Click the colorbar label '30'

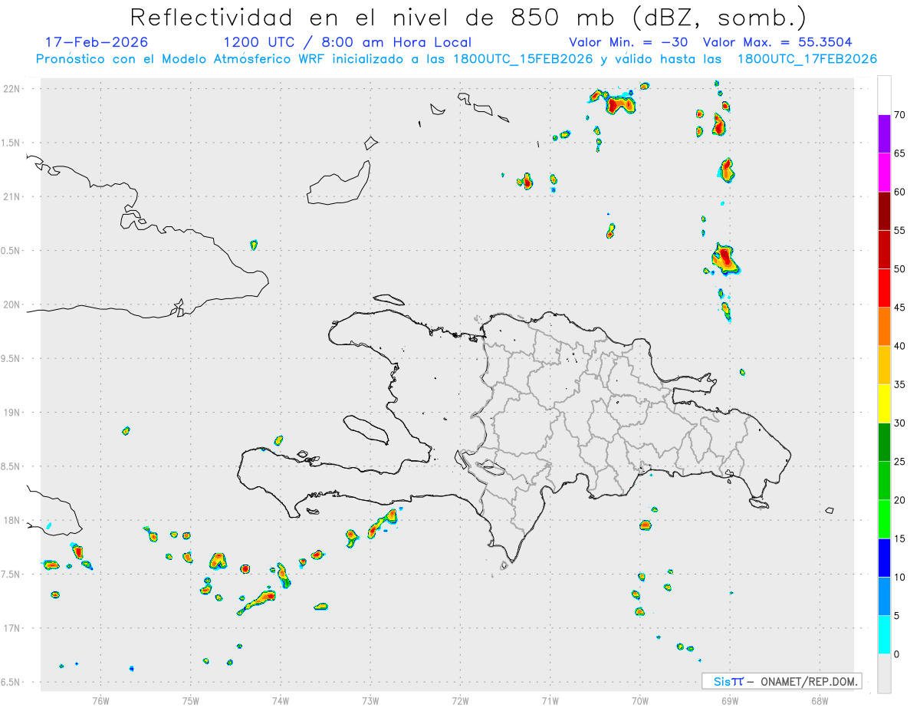(899, 423)
